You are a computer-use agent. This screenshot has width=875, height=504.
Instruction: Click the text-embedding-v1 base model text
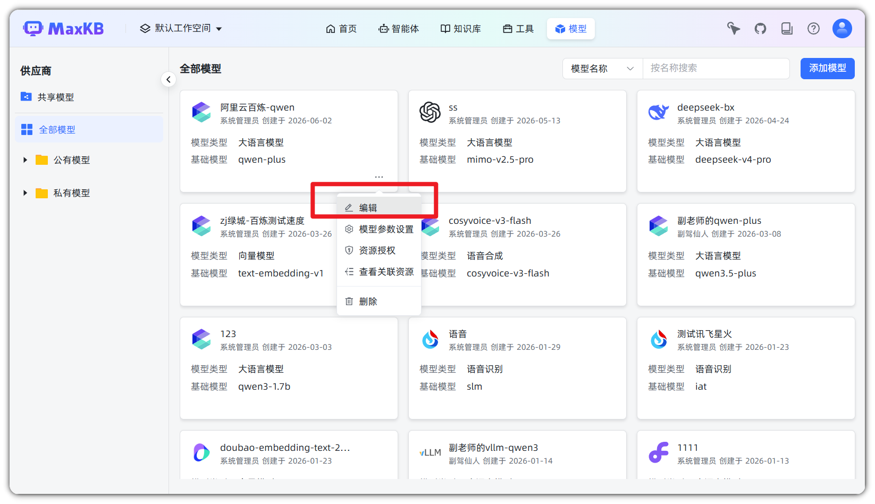[281, 273]
